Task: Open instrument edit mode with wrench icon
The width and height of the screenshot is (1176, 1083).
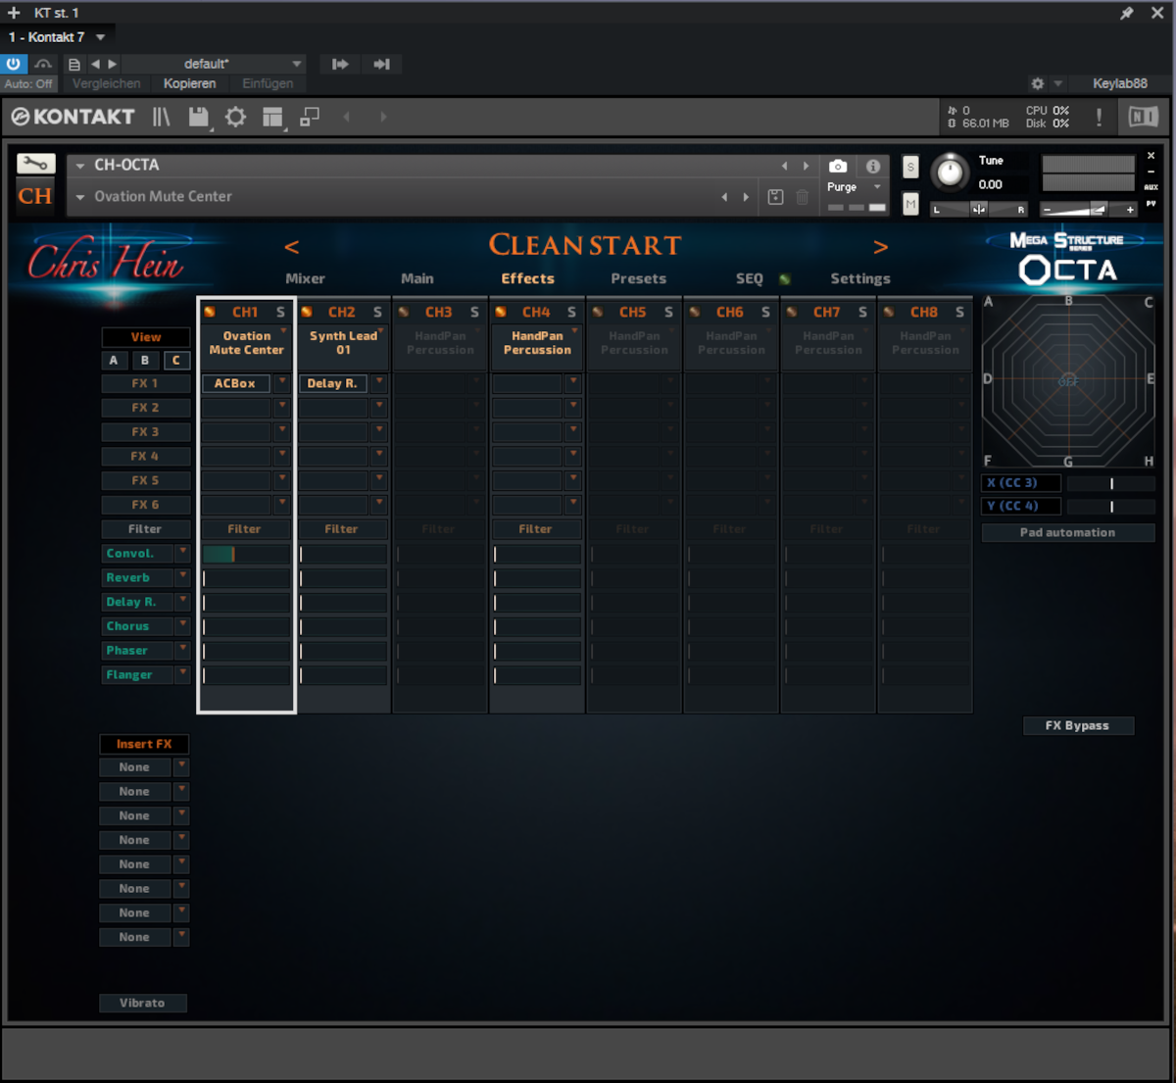Action: [35, 164]
